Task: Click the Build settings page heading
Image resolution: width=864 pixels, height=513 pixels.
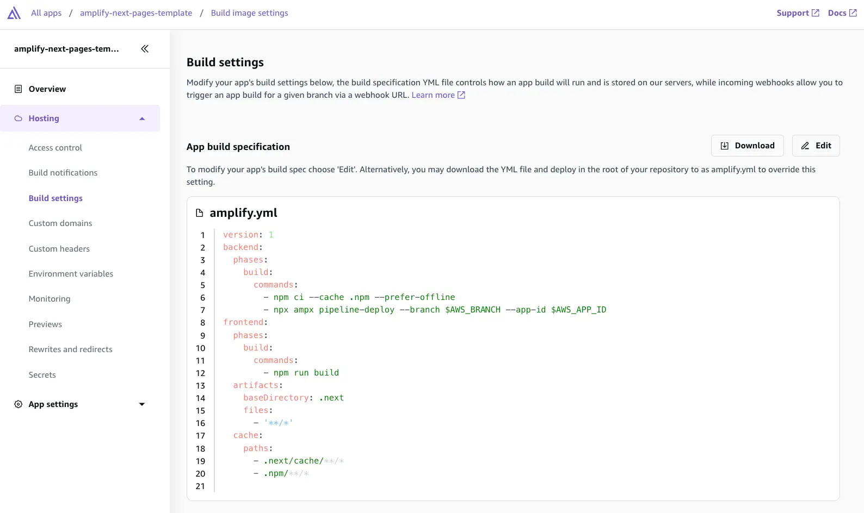Action: point(225,62)
